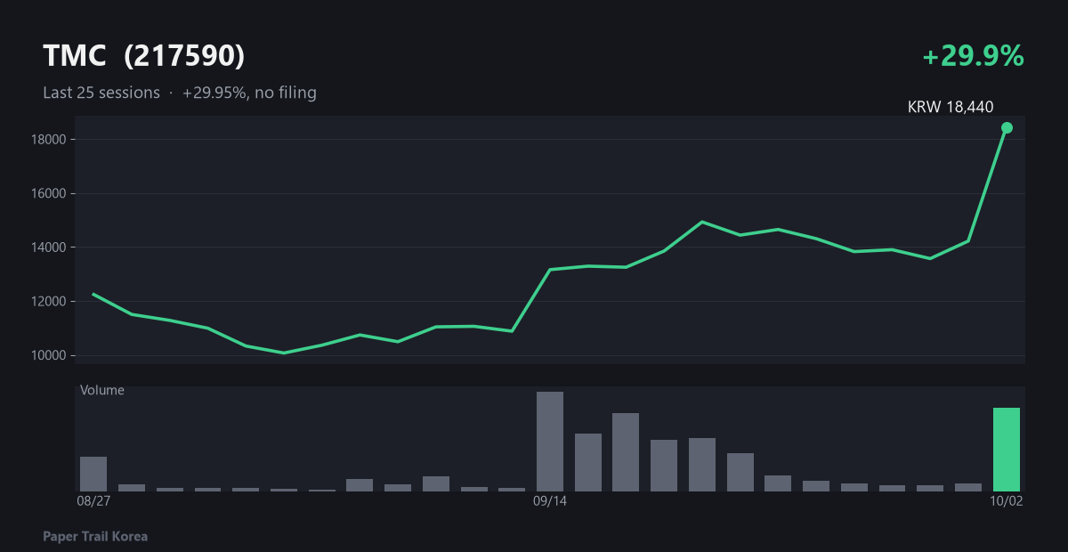Click the TMC (217590) chart title
This screenshot has width=1068, height=552.
pos(143,56)
